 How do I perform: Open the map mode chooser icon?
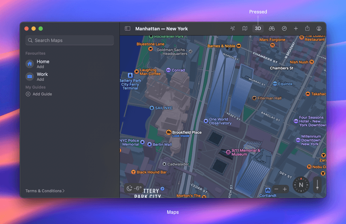coord(245,29)
